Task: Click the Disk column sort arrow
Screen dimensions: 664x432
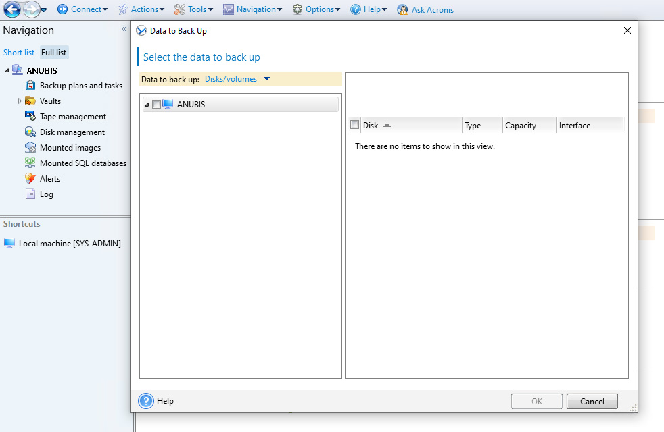Action: coord(387,125)
